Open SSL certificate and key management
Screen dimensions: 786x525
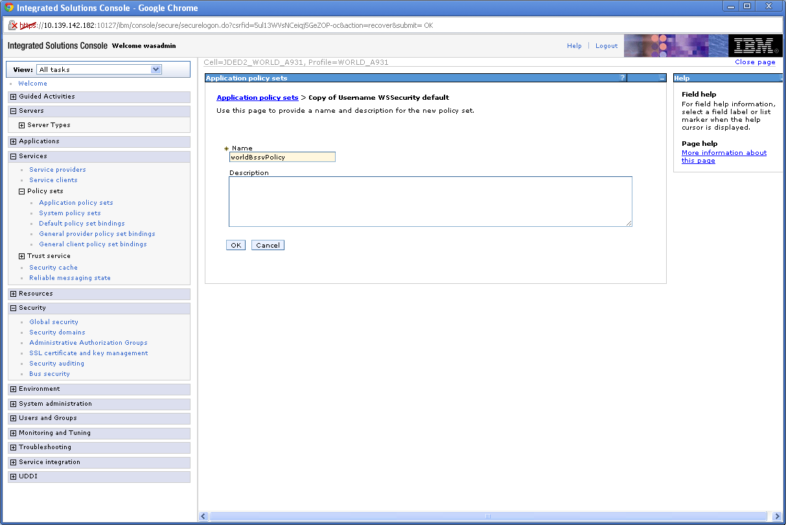[x=89, y=353]
